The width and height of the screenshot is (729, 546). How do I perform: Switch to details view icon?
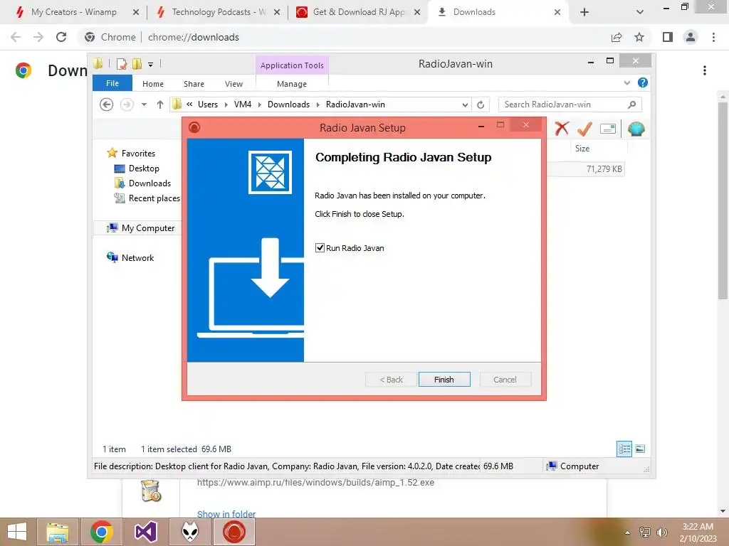point(624,449)
